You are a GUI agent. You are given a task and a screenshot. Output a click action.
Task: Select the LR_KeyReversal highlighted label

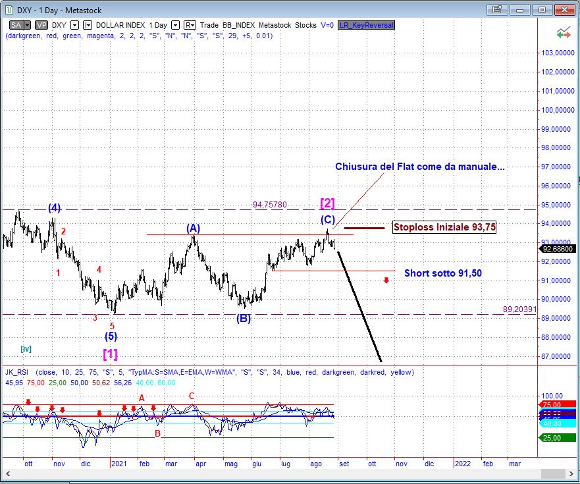pyautogui.click(x=365, y=25)
